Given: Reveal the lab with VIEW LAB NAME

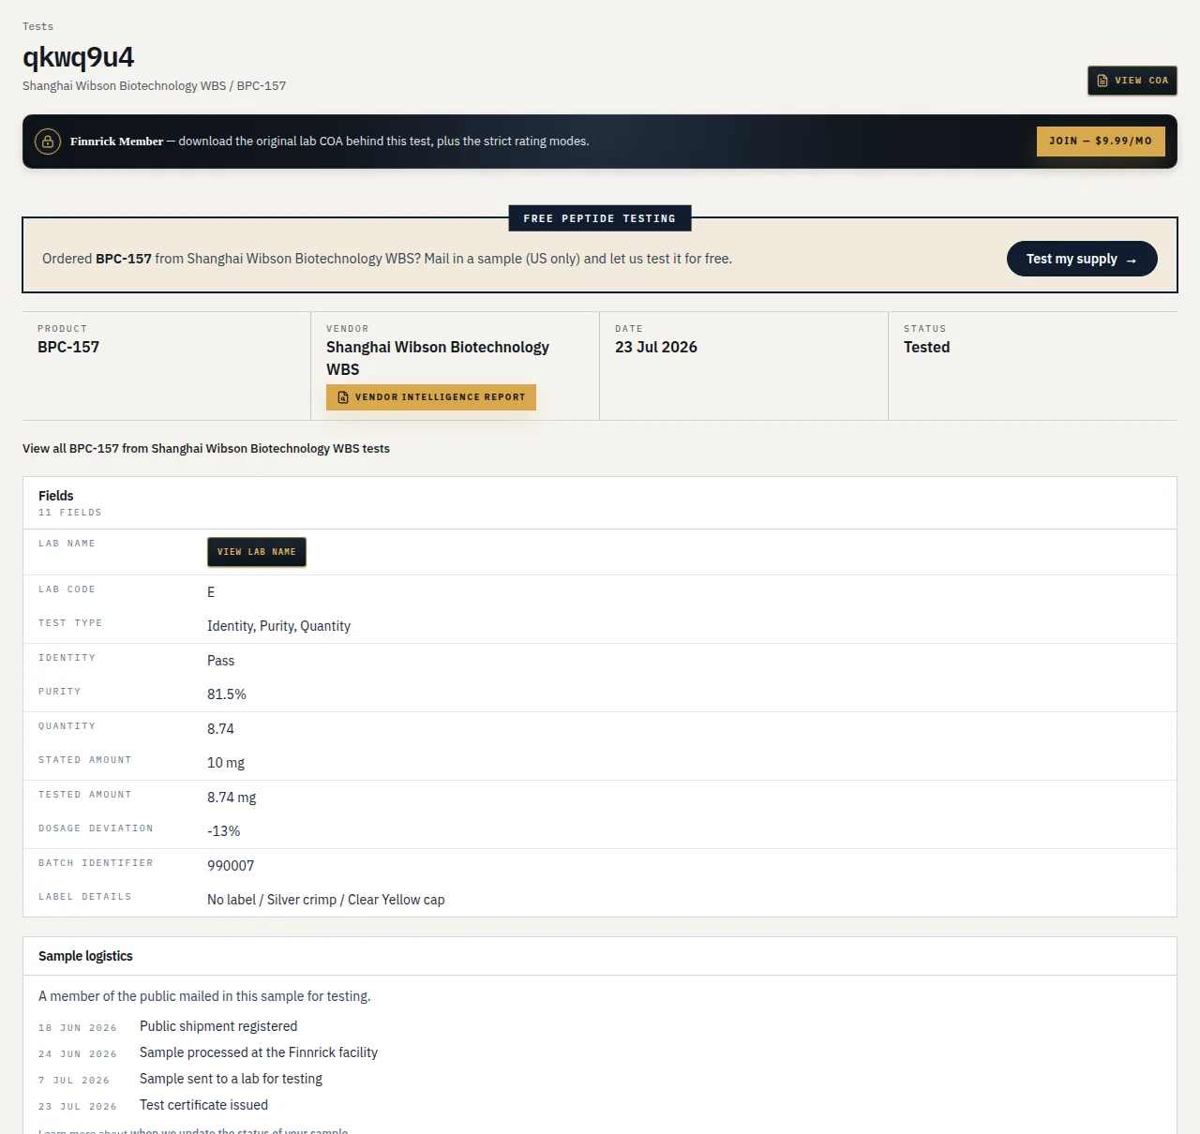Looking at the screenshot, I should tap(257, 552).
